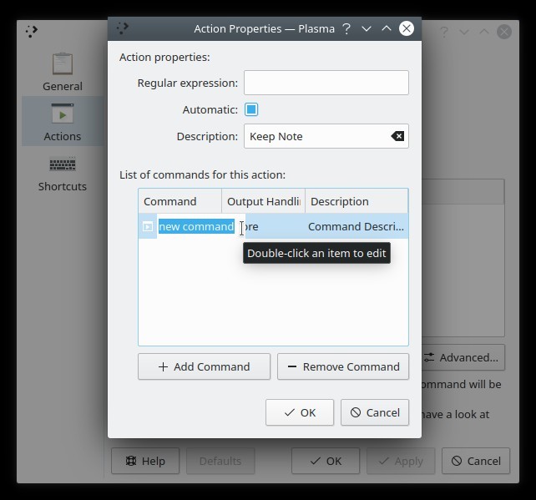The height and width of the screenshot is (500, 536).
Task: Click Cancel in the background settings window
Action: coord(476,461)
